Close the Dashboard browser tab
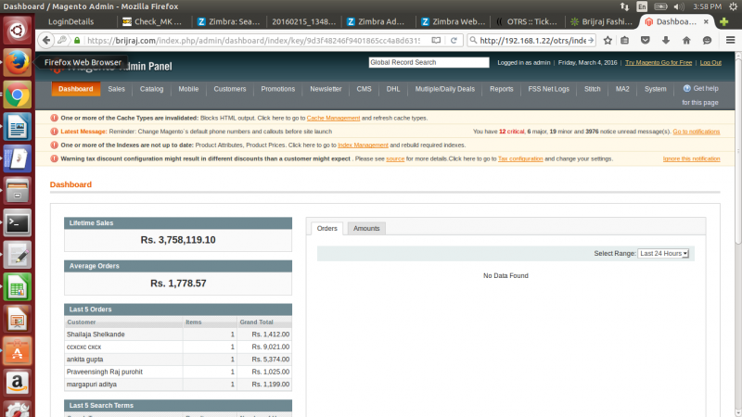The image size is (742, 417). [706, 21]
